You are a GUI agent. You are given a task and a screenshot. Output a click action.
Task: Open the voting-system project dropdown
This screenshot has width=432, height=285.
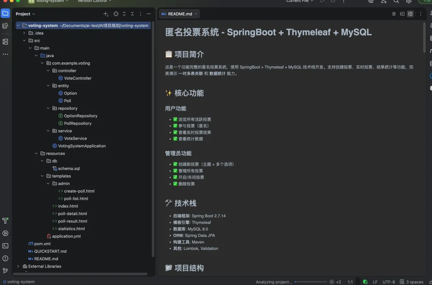point(49,1)
